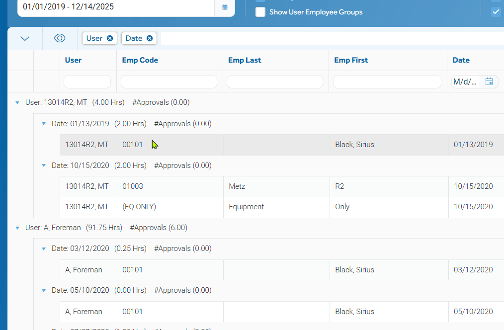Screen dimensions: 504x330
Task: Remove the Date grouping chip
Action: pyautogui.click(x=150, y=38)
